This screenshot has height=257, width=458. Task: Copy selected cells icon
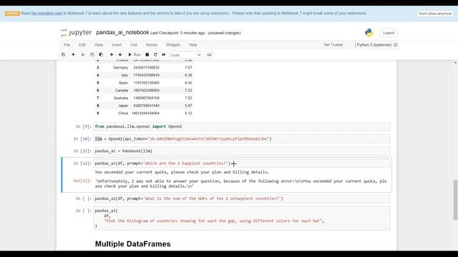click(92, 55)
